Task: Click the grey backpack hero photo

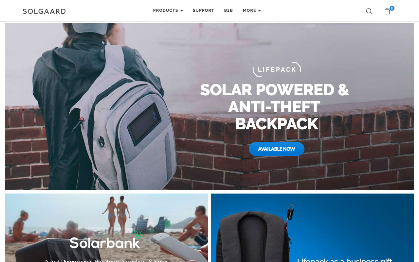Action: point(209,107)
